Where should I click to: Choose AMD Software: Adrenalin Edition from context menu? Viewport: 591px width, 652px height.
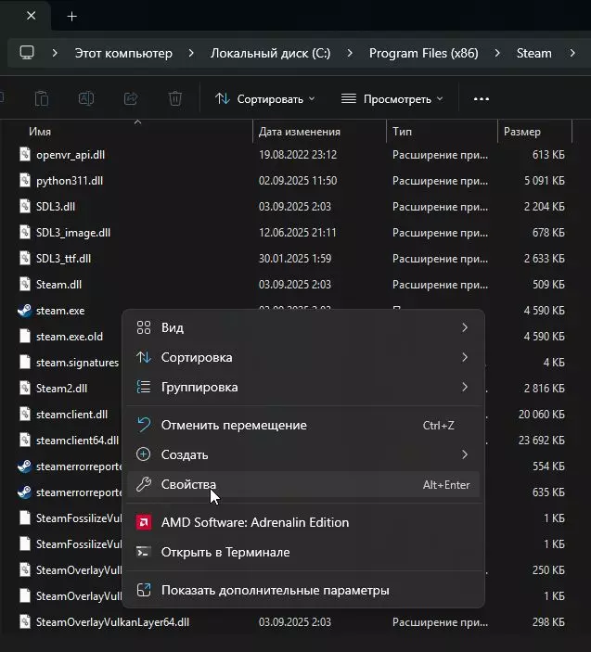coord(255,522)
